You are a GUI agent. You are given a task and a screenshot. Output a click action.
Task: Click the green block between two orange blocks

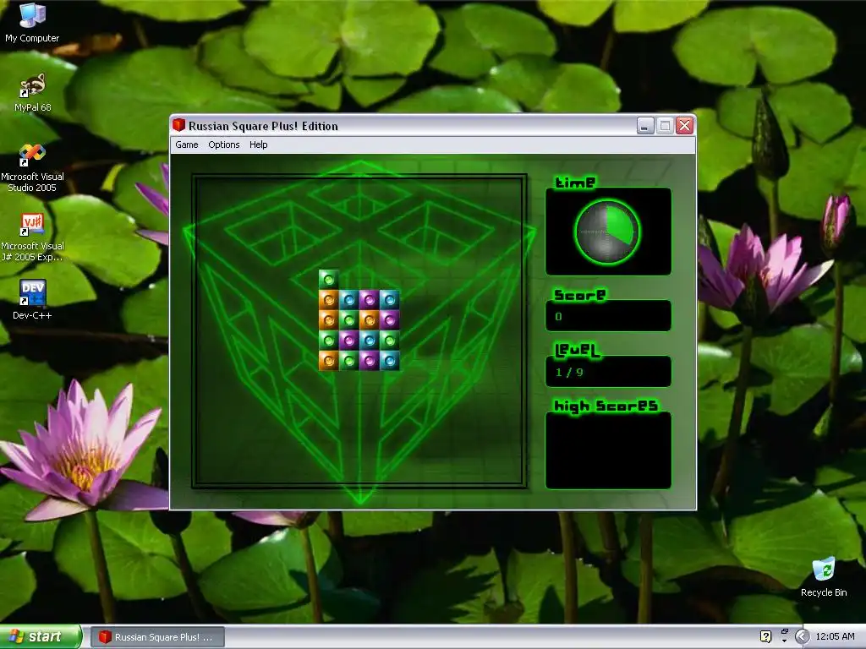349,320
